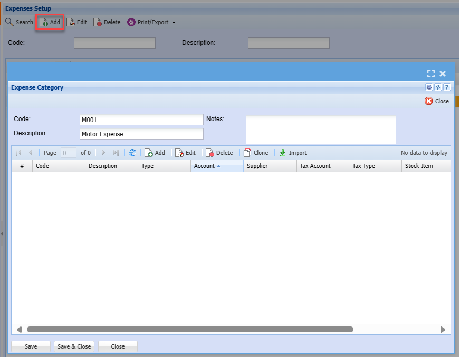Clone the selected expense row
This screenshot has height=357, width=459.
point(256,153)
